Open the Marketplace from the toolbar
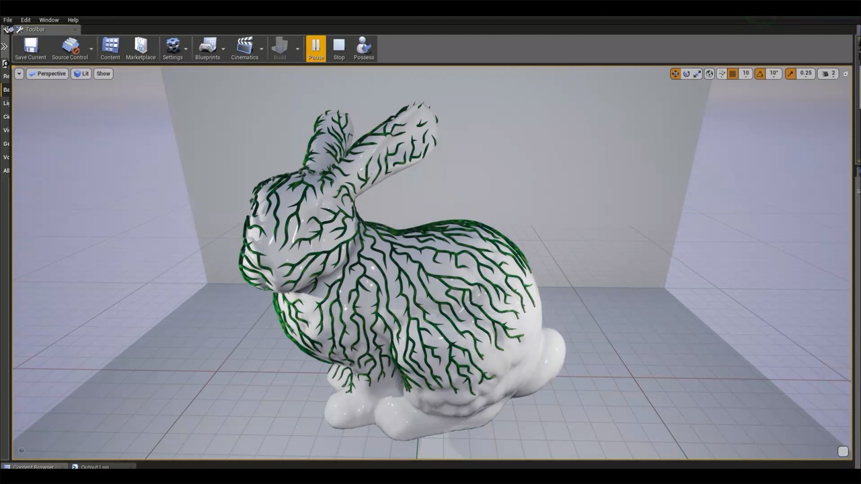This screenshot has width=861, height=484. (x=141, y=46)
